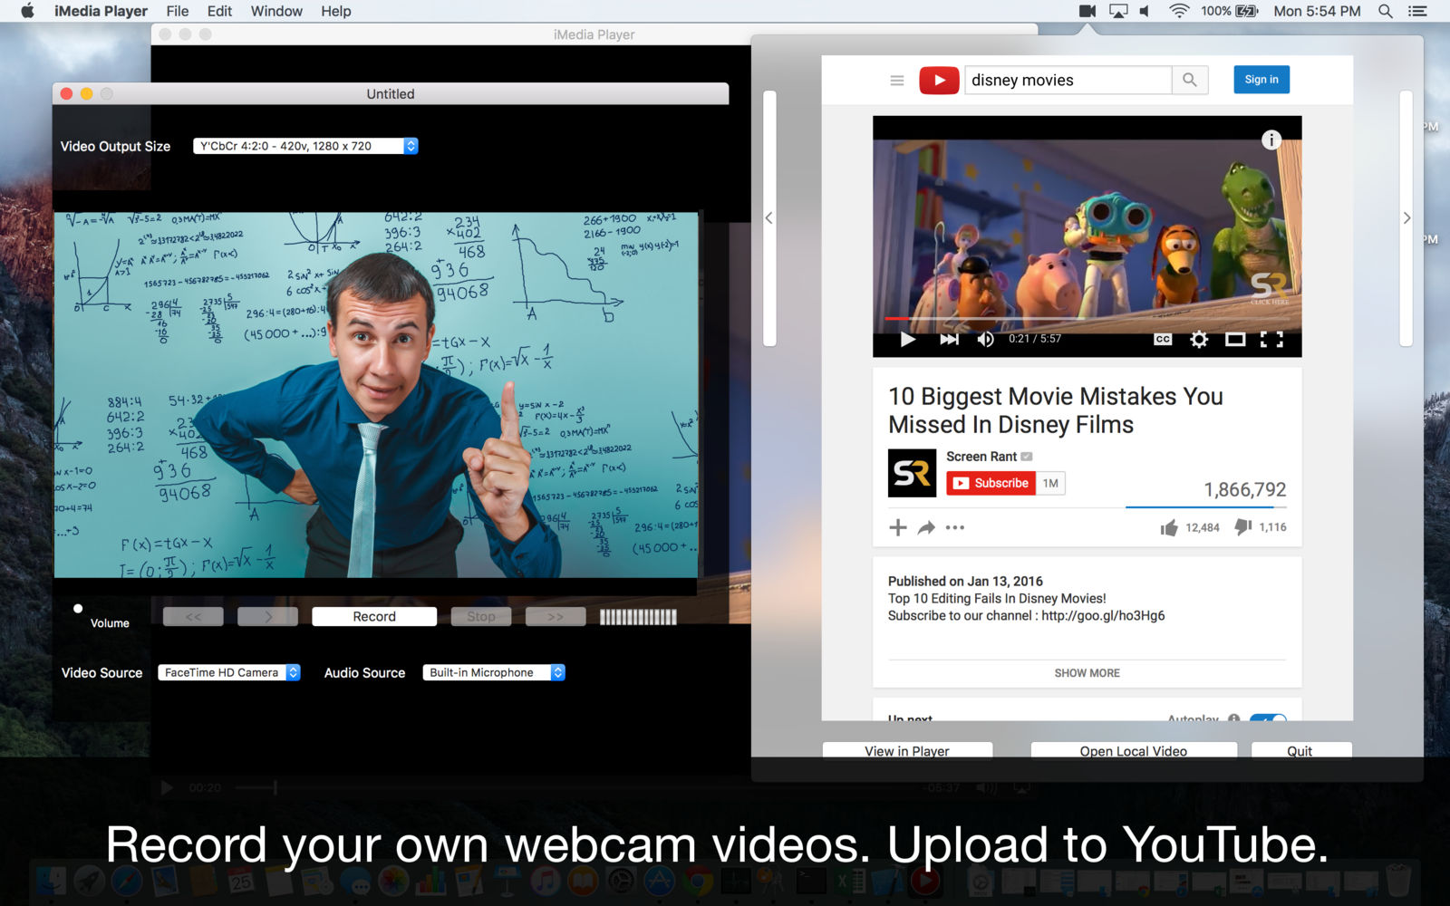
Task: Open the iMedia Player menu
Action: pyautogui.click(x=101, y=11)
